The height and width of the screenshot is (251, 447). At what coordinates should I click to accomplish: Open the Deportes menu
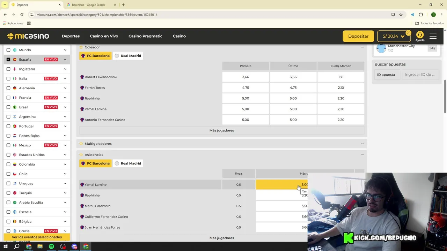(71, 36)
